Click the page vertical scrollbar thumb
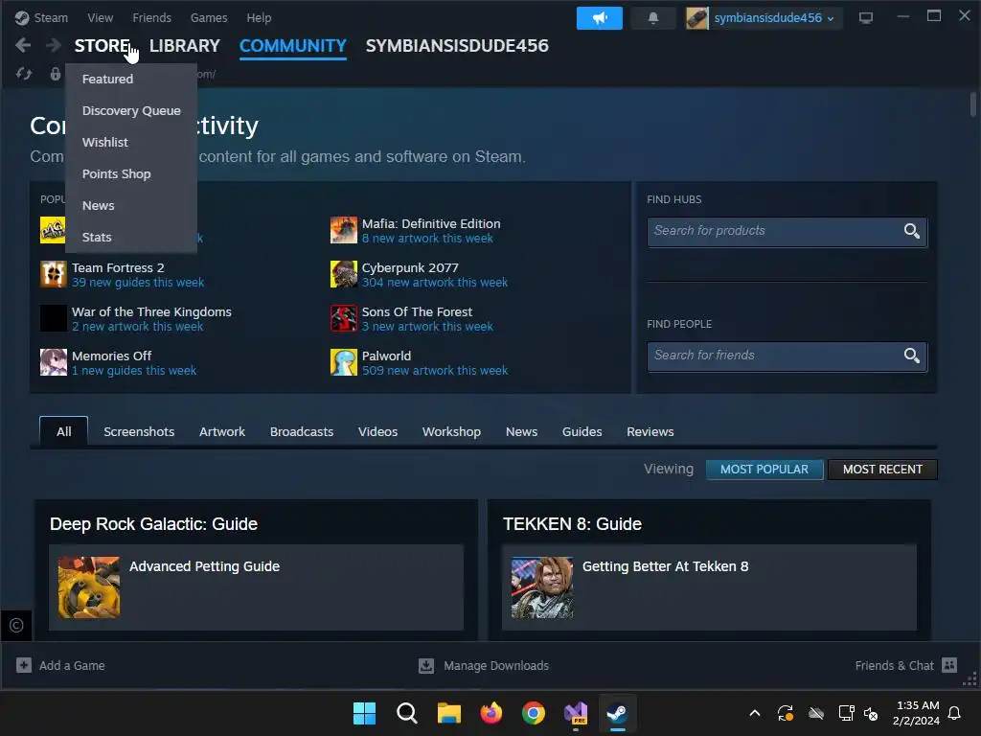 coord(973,103)
